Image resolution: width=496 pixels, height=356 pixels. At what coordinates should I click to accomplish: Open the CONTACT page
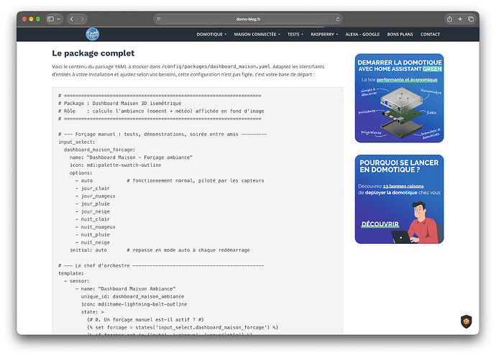(x=430, y=35)
